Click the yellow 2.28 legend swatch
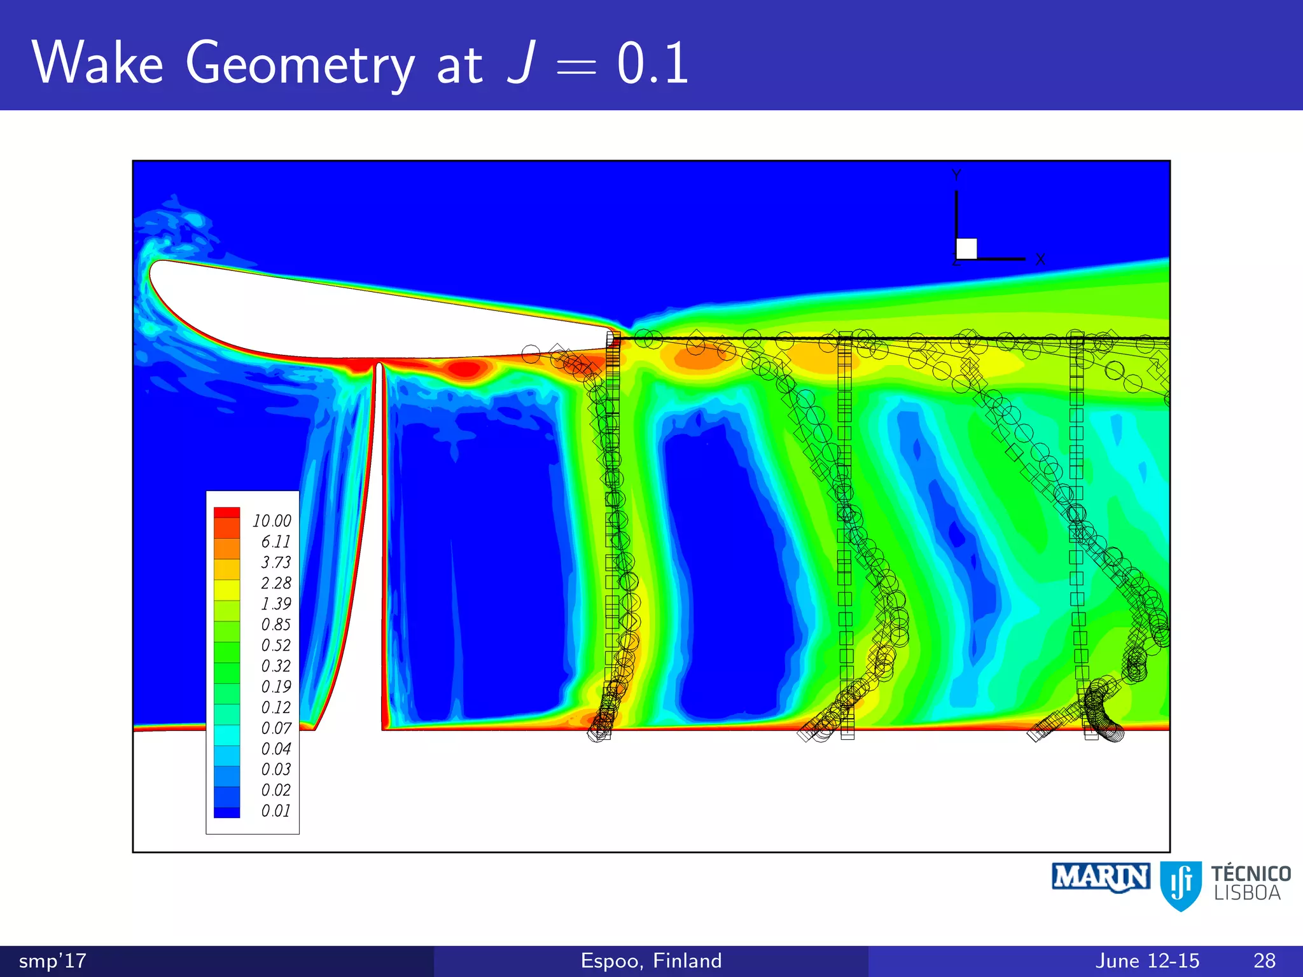This screenshot has height=977, width=1303. click(x=226, y=590)
